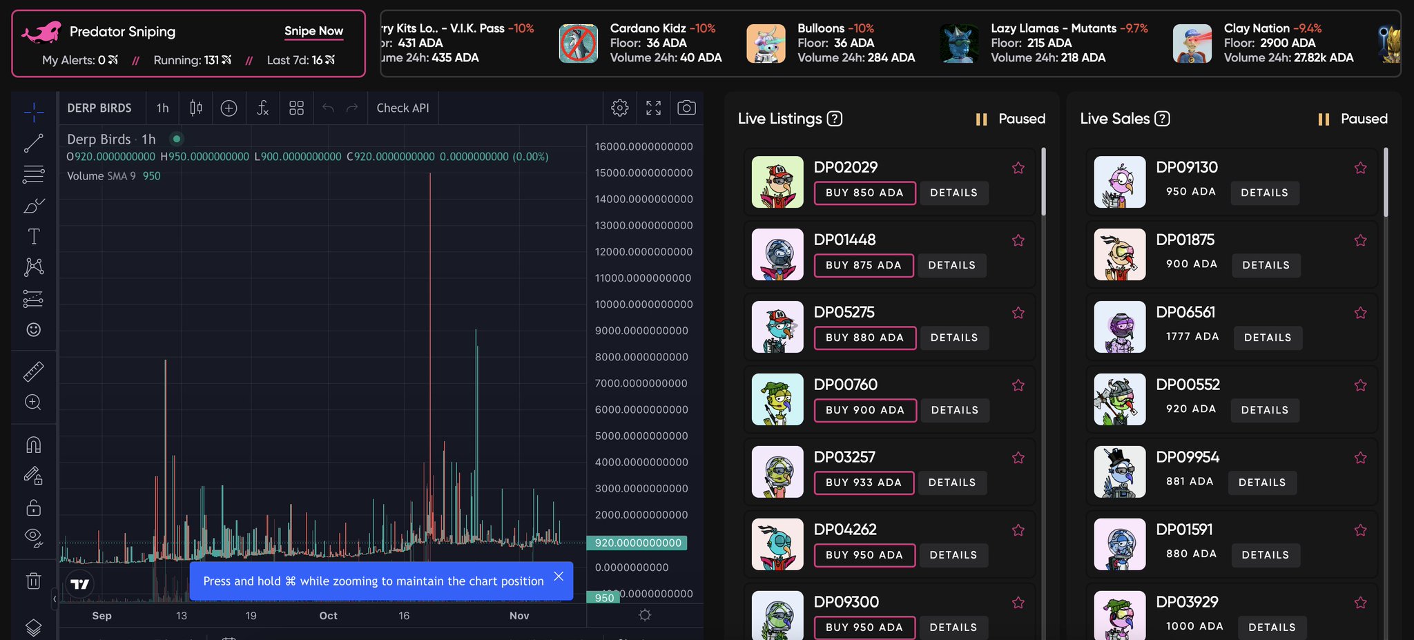Favorite listing DP01448 with star
The height and width of the screenshot is (640, 1414).
(1018, 240)
